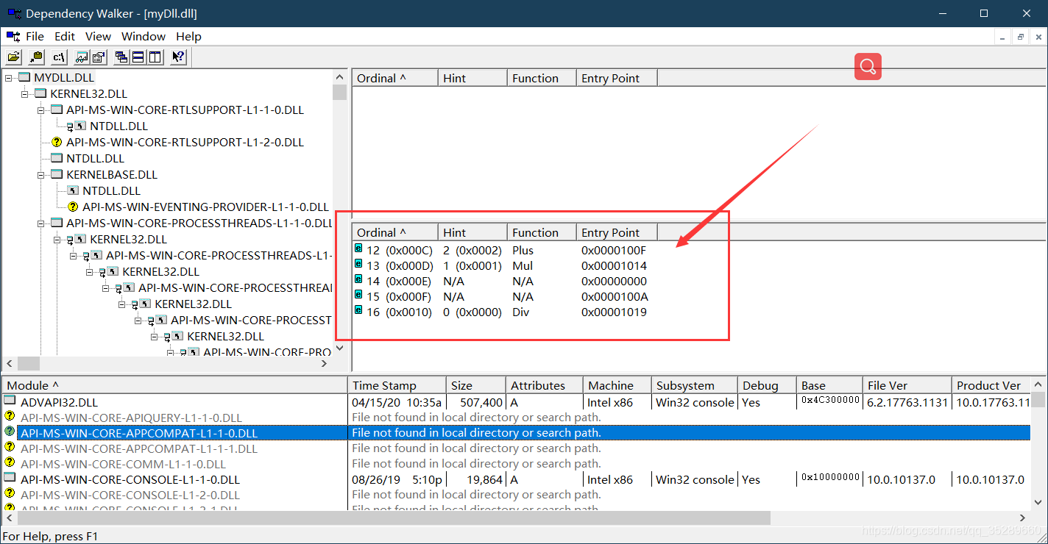Collapse the KERNELBASE.DLL tree node
1048x544 pixels.
point(40,174)
